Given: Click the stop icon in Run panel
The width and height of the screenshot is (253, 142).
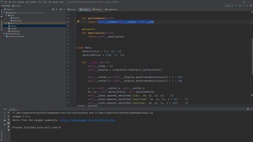Looking at the screenshot, I should 5,116.
